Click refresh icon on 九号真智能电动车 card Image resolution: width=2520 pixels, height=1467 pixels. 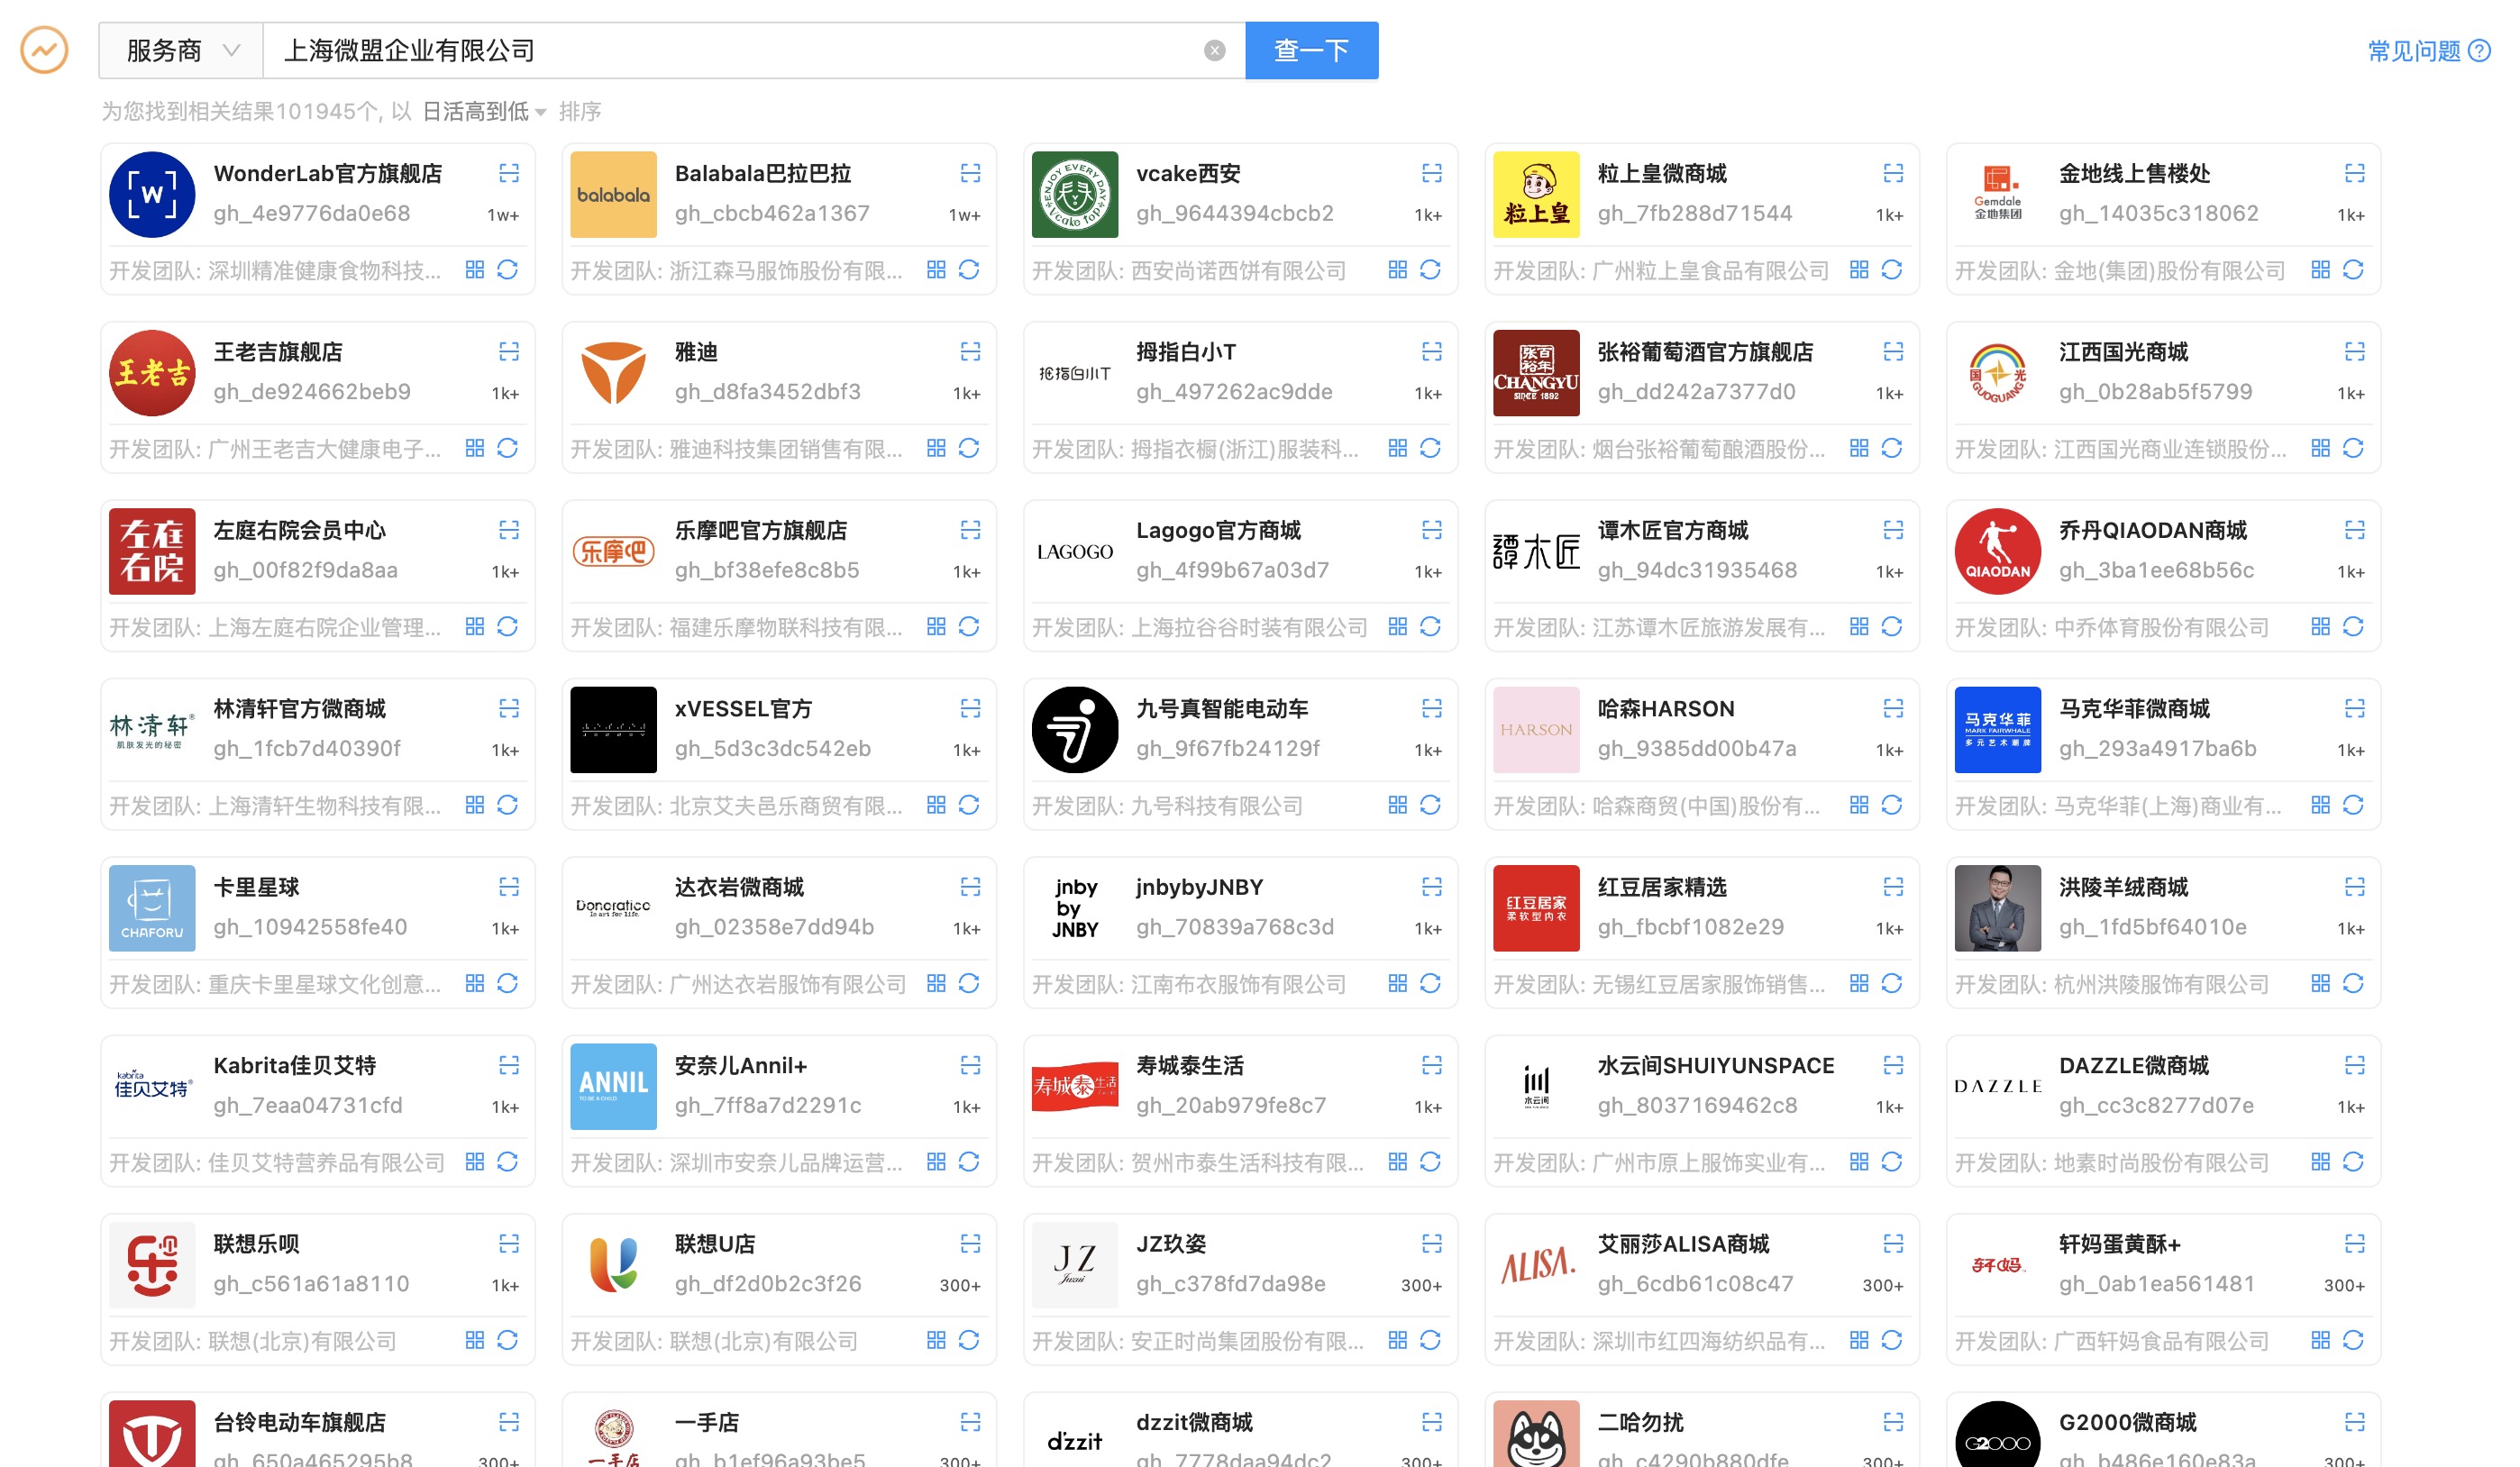[x=1430, y=805]
